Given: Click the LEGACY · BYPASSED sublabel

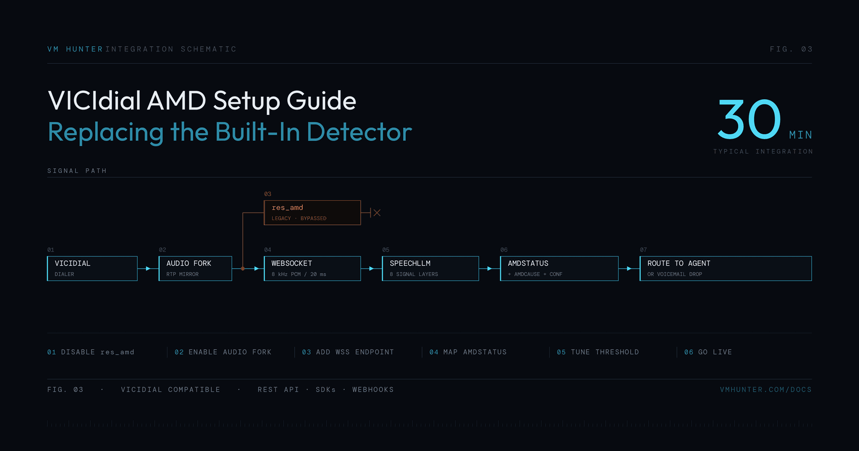Looking at the screenshot, I should [x=299, y=219].
